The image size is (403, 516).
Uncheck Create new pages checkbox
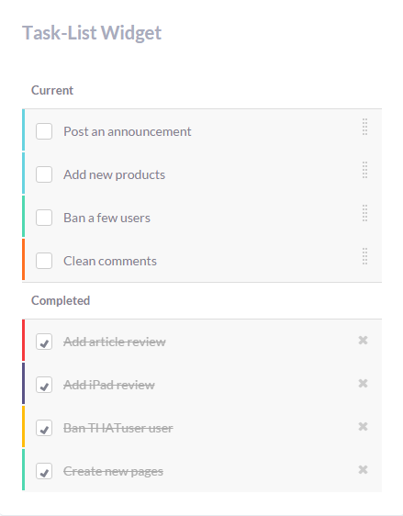point(44,471)
